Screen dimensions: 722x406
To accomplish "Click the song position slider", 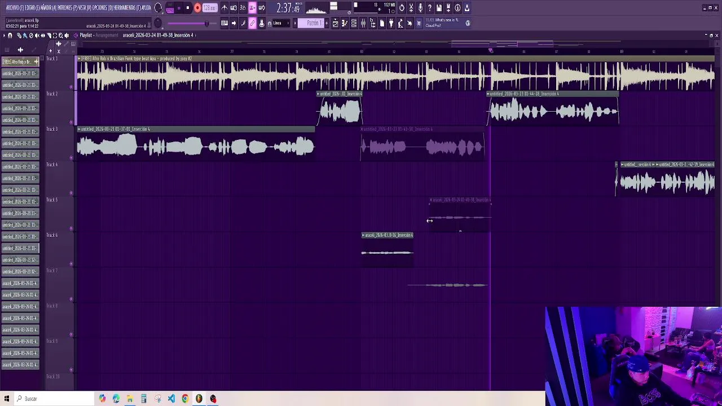I will coord(192,23).
